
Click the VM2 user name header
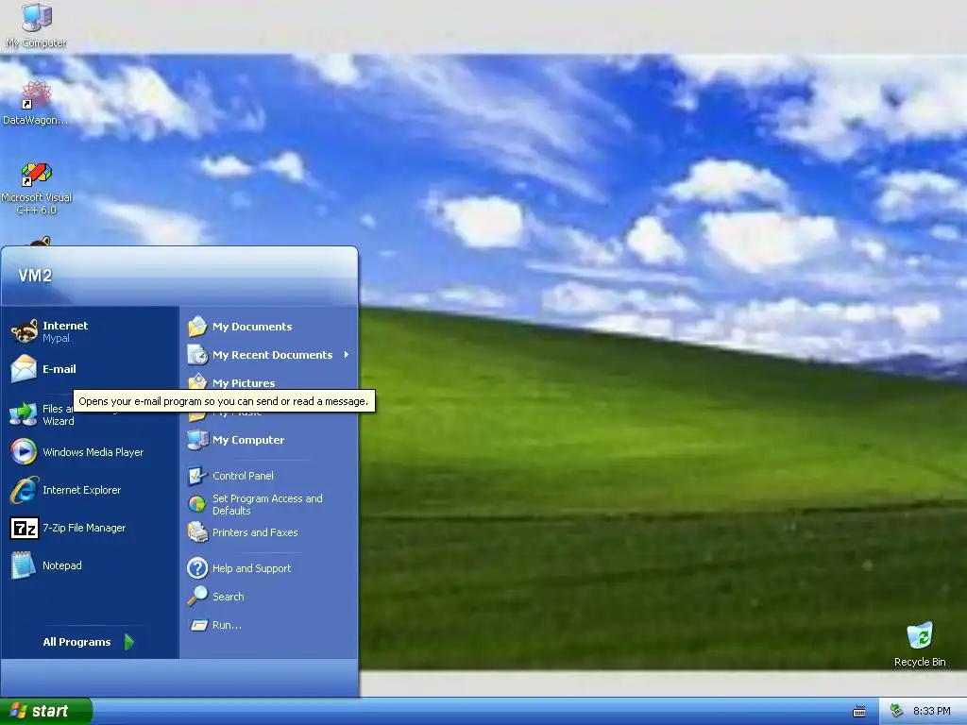click(35, 276)
